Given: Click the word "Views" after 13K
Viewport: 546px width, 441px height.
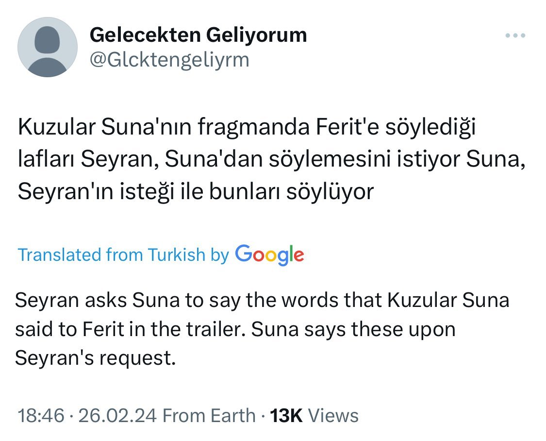Looking at the screenshot, I should (x=333, y=416).
